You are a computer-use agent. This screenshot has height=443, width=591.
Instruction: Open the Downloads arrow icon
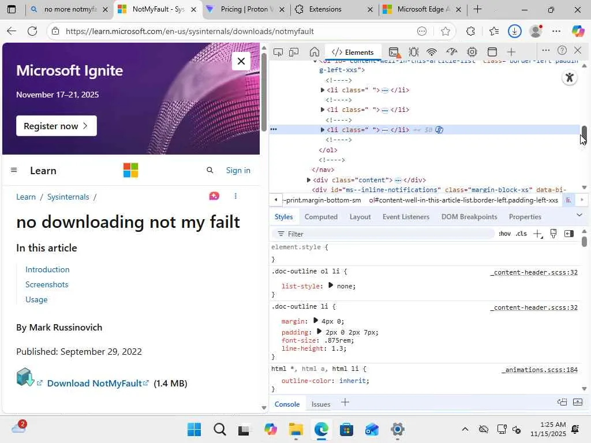click(514, 31)
